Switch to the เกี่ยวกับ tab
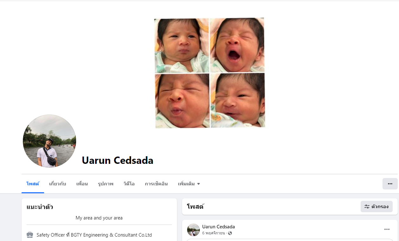Screen dimensions: 399x241 [x=58, y=184]
